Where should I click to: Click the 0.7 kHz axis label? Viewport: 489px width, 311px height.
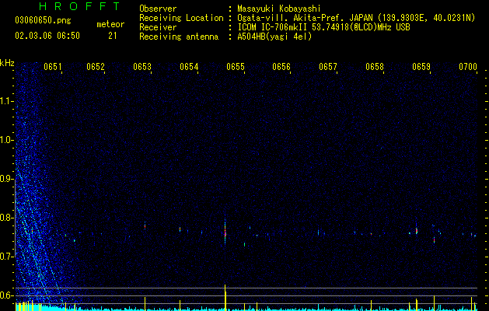click(7, 257)
